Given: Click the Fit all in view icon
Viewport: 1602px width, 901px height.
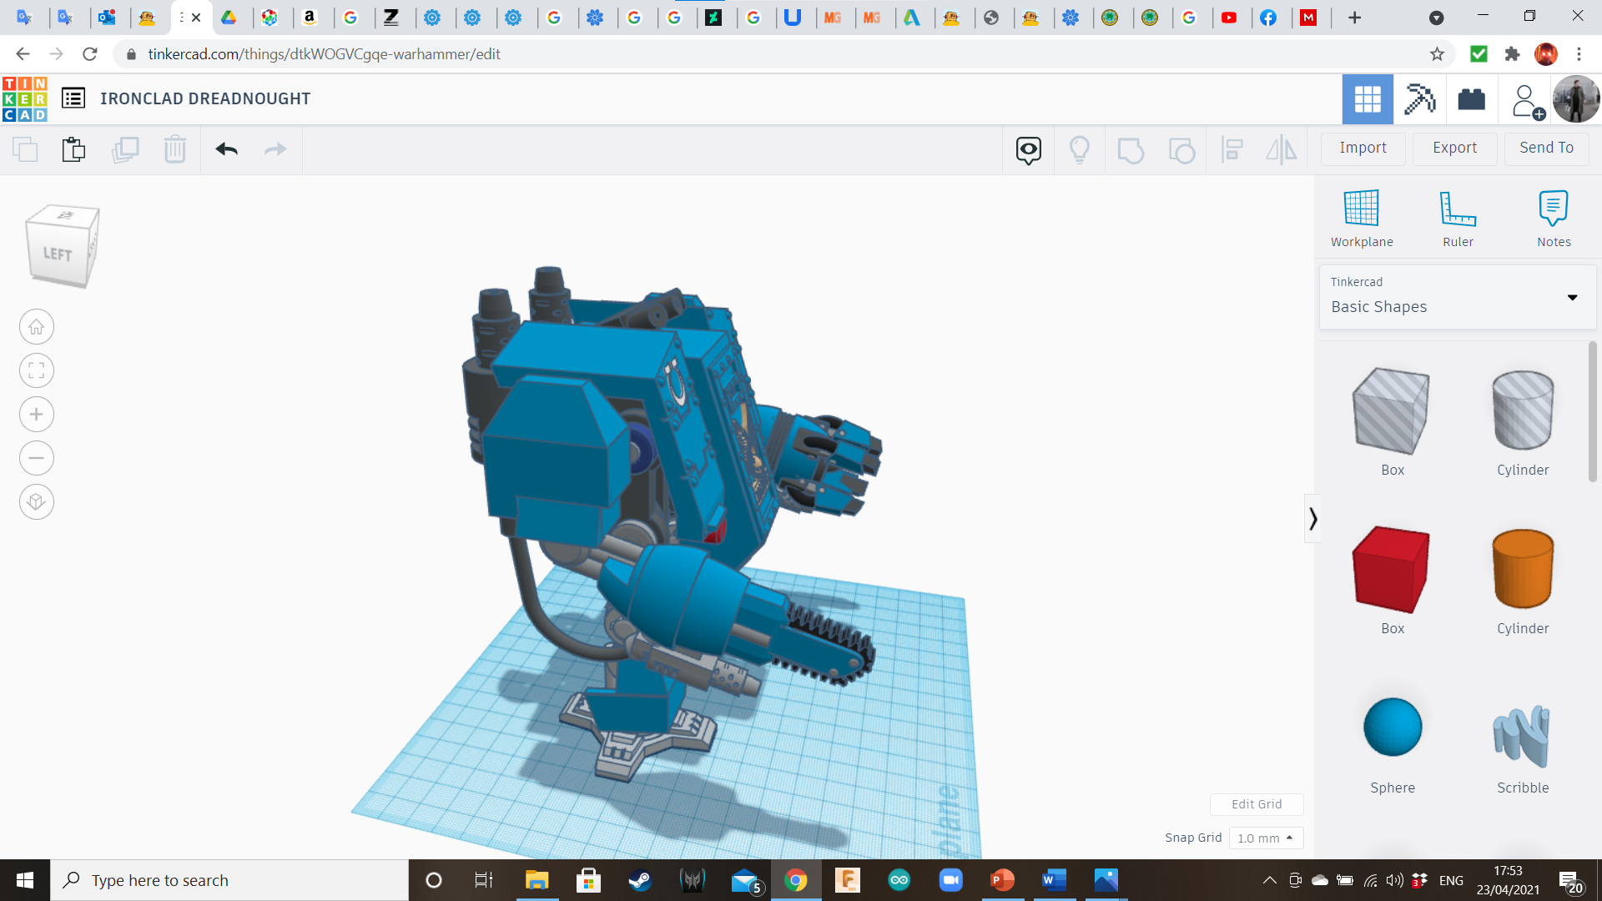Looking at the screenshot, I should pos(37,370).
